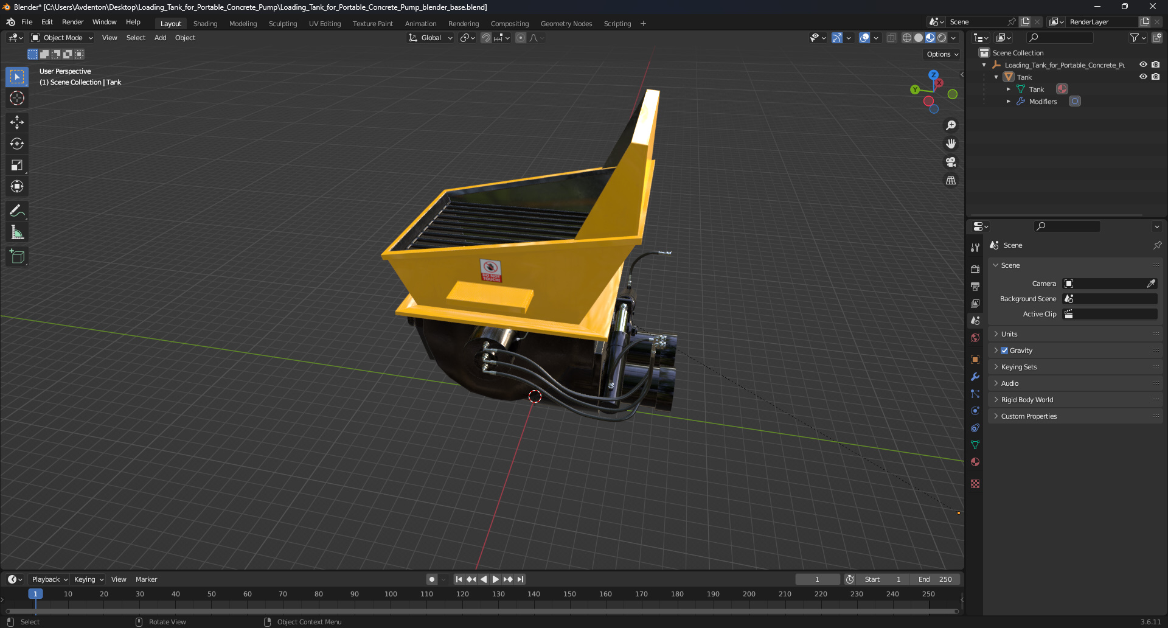The width and height of the screenshot is (1168, 628).
Task: Open the Tool properties tab
Action: coord(975,248)
